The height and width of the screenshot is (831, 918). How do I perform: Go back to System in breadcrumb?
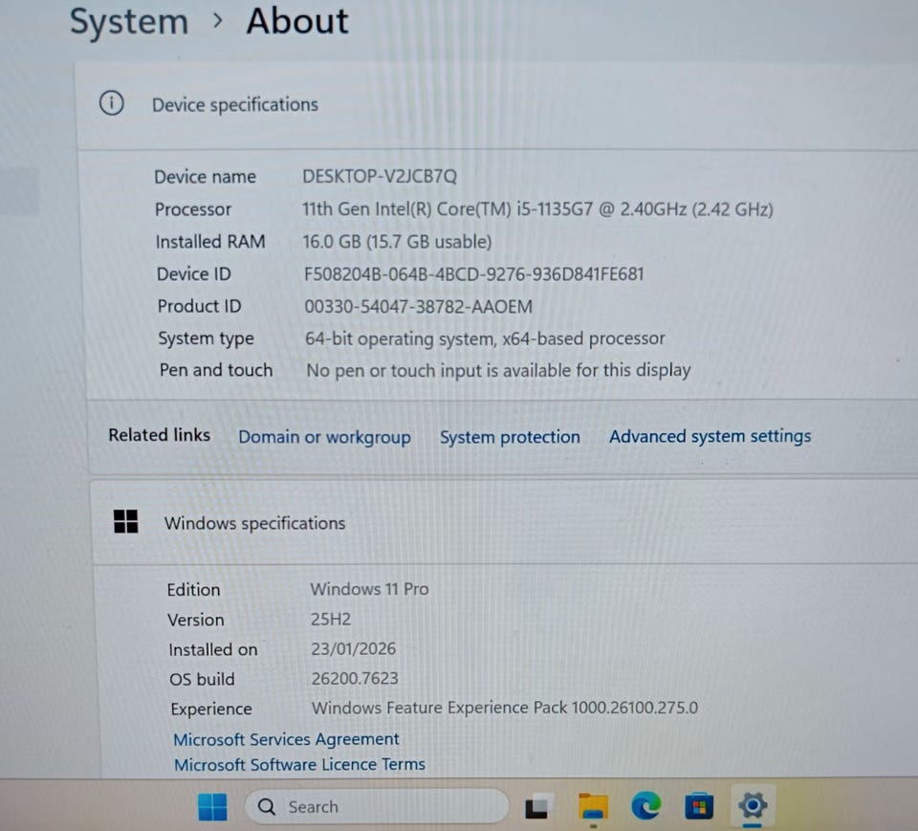(x=129, y=22)
